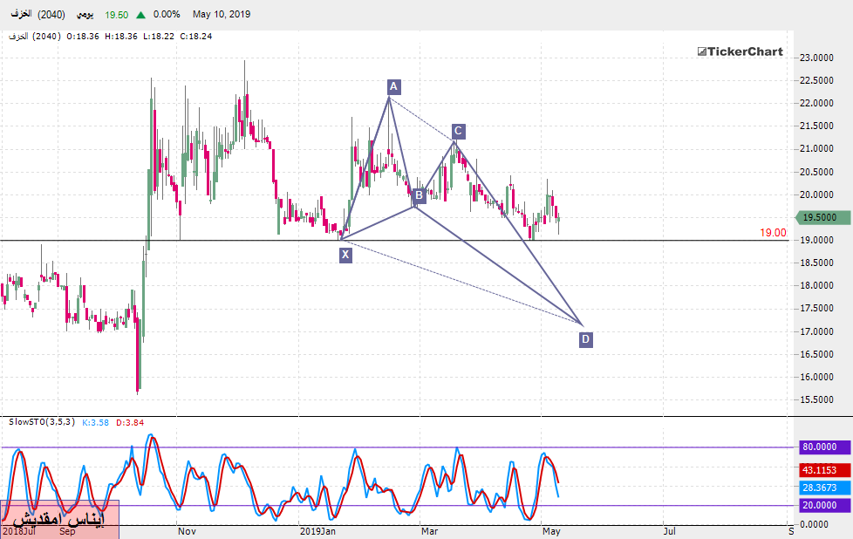Select the pattern point X marker
This screenshot has width=853, height=539.
coord(346,255)
